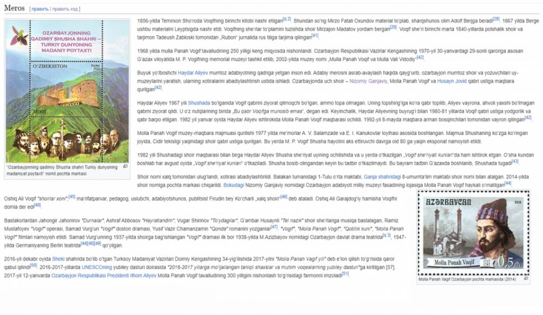Click footnote [43] after 'Shushada tugadi'
The image size is (543, 315).
[x=515, y=161]
